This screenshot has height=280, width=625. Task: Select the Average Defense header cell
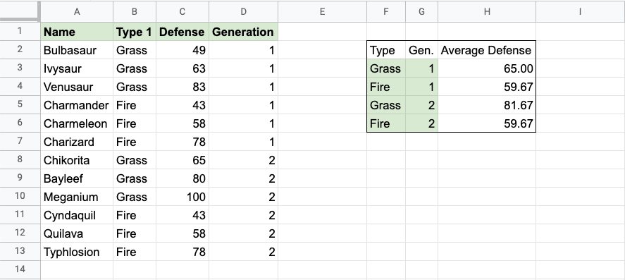click(x=487, y=50)
